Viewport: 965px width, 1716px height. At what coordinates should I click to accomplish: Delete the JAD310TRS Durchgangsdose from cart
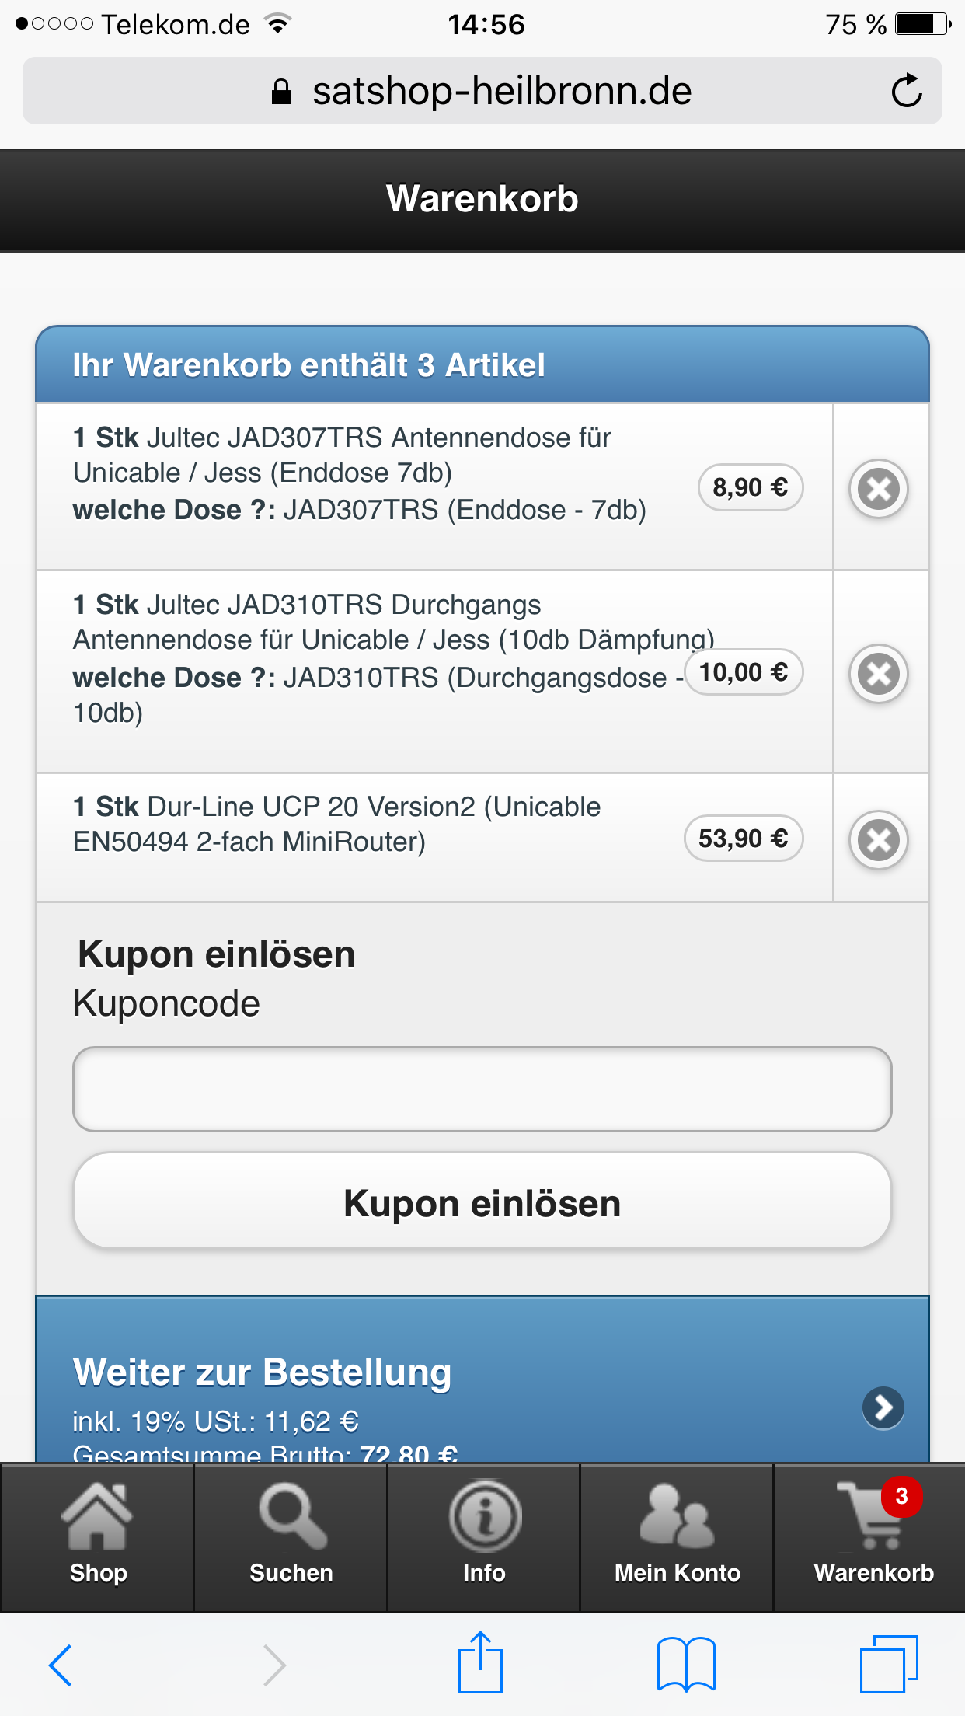[x=879, y=674]
